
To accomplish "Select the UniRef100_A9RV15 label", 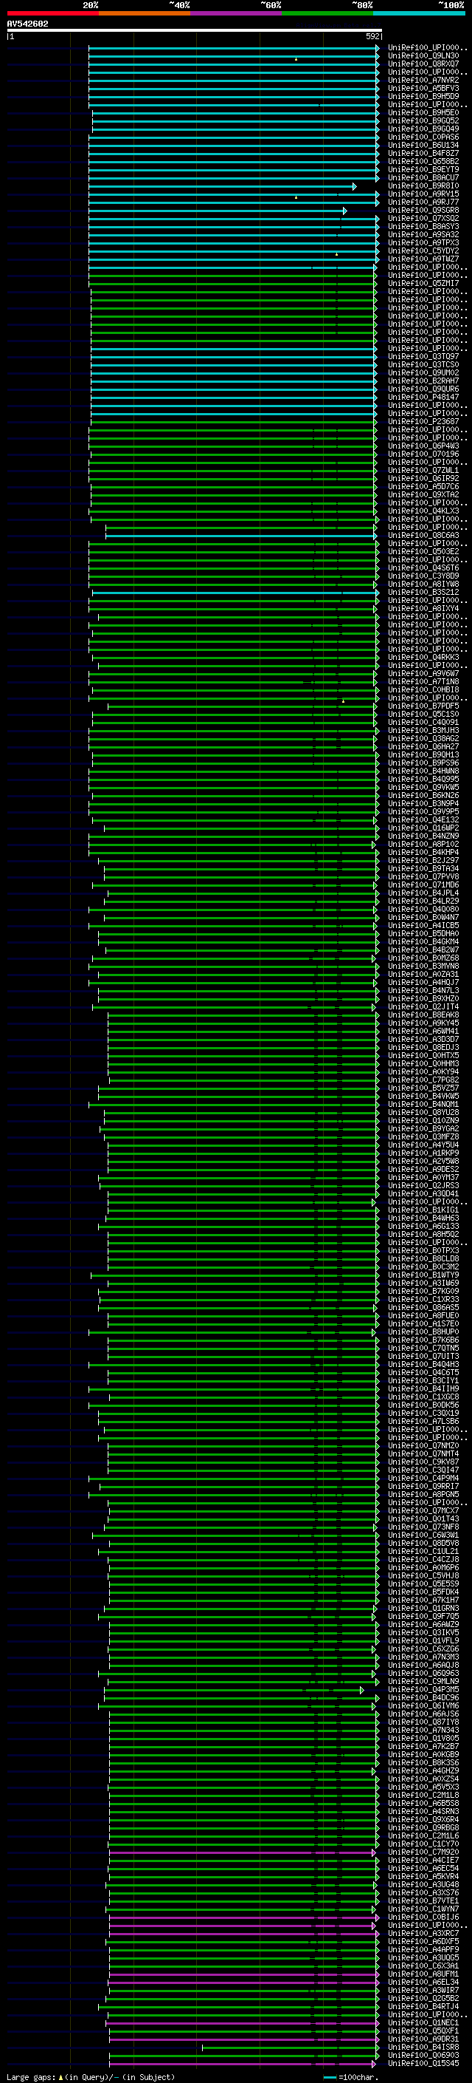I will tap(423, 194).
